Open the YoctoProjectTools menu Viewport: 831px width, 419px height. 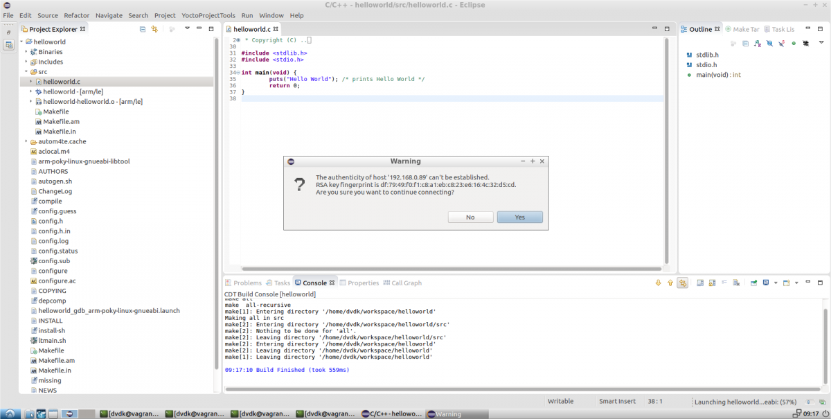point(208,15)
